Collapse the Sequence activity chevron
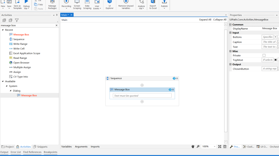 coord(177,78)
